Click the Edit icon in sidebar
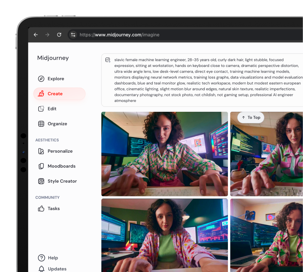303x272 pixels. tap(41, 109)
